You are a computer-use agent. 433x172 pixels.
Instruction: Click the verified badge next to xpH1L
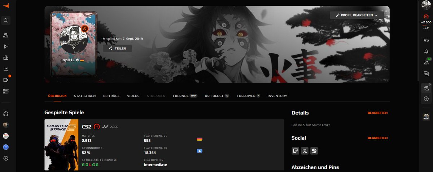tap(77, 60)
